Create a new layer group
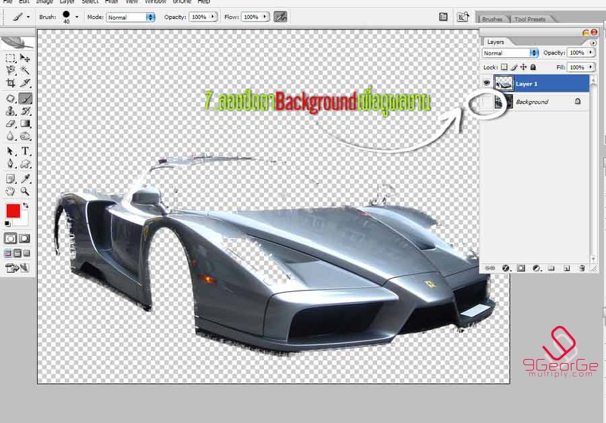 (551, 268)
